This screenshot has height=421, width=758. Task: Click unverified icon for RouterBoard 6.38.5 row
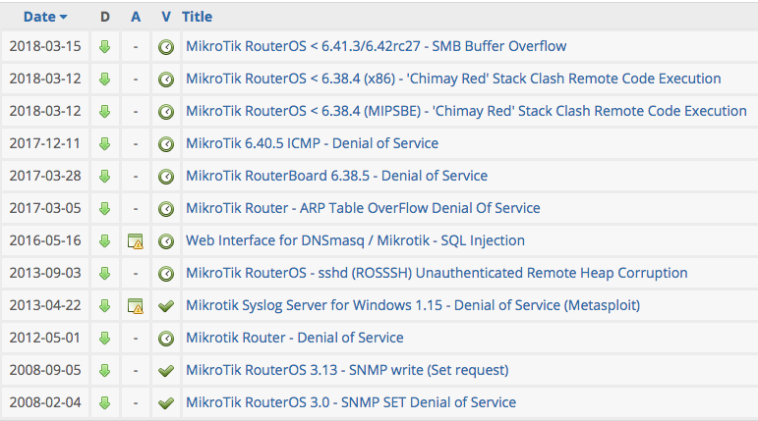166,176
